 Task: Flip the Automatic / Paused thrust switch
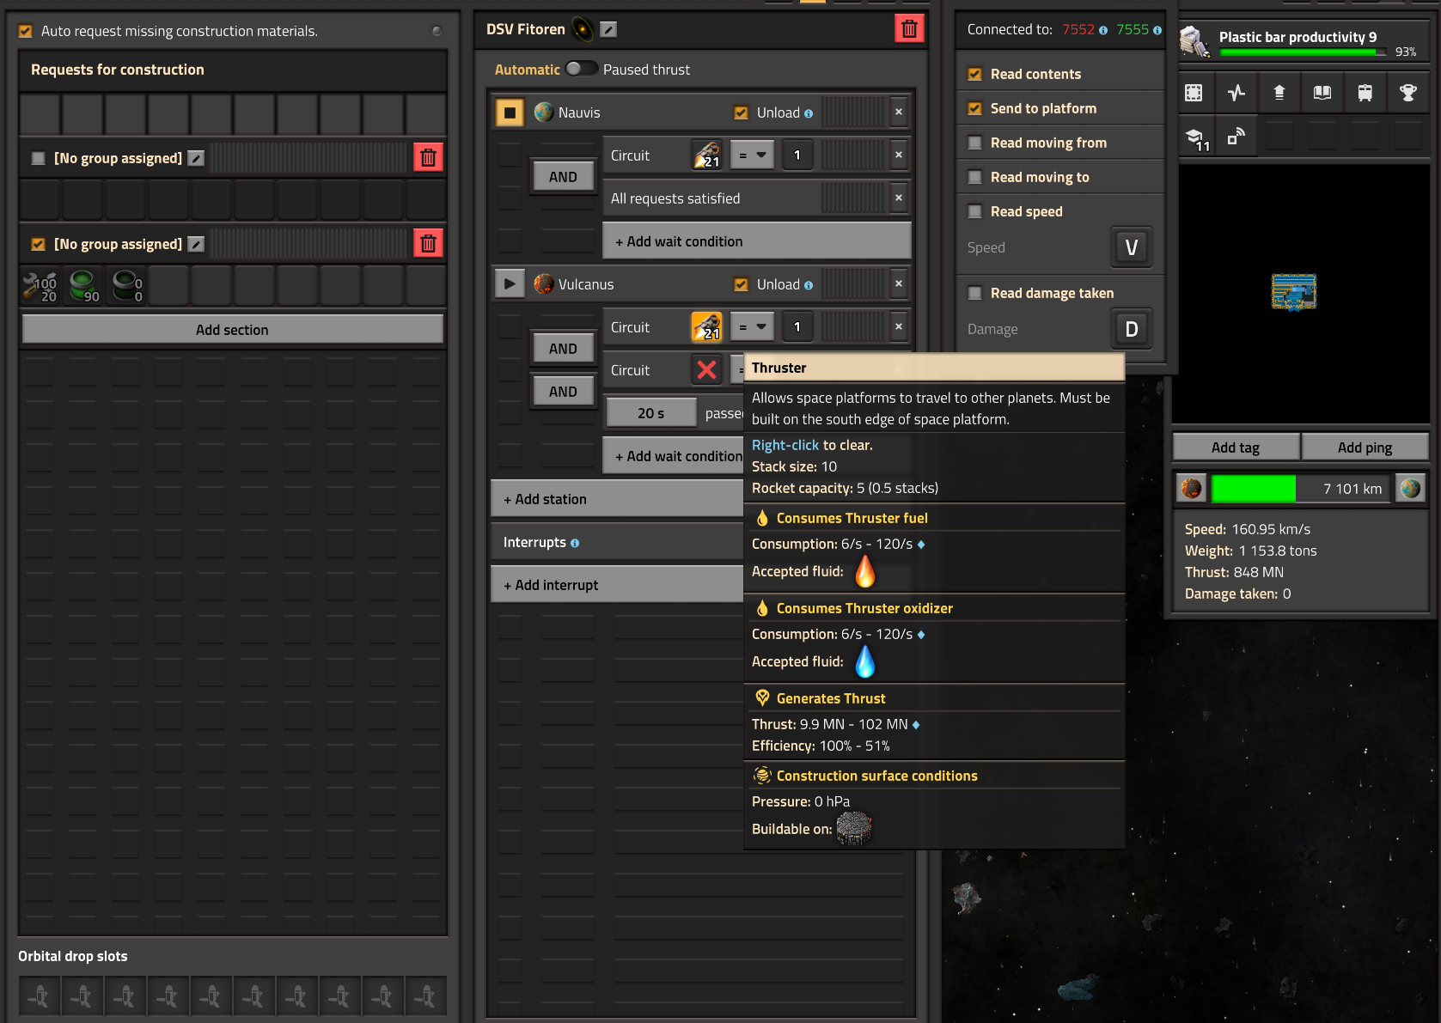[582, 69]
